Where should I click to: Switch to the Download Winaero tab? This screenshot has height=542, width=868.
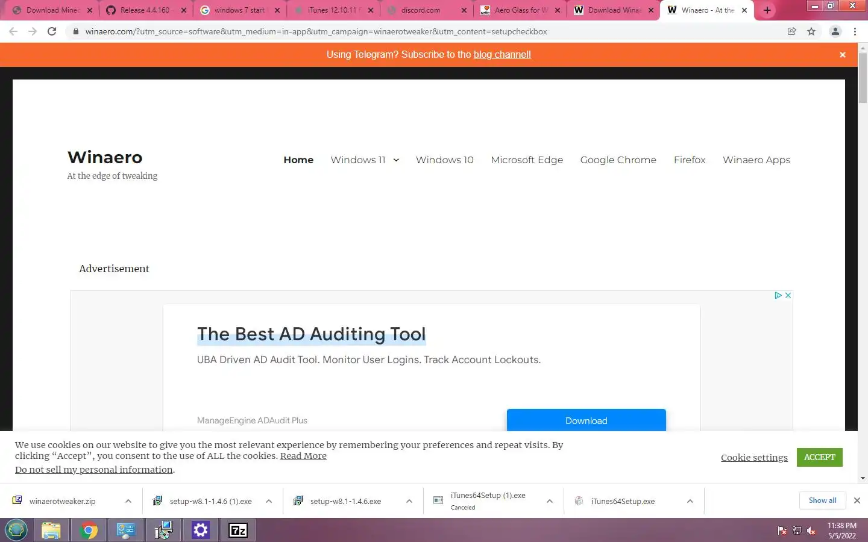(614, 10)
